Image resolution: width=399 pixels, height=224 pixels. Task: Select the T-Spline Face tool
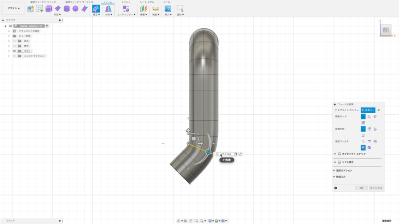coord(84,9)
